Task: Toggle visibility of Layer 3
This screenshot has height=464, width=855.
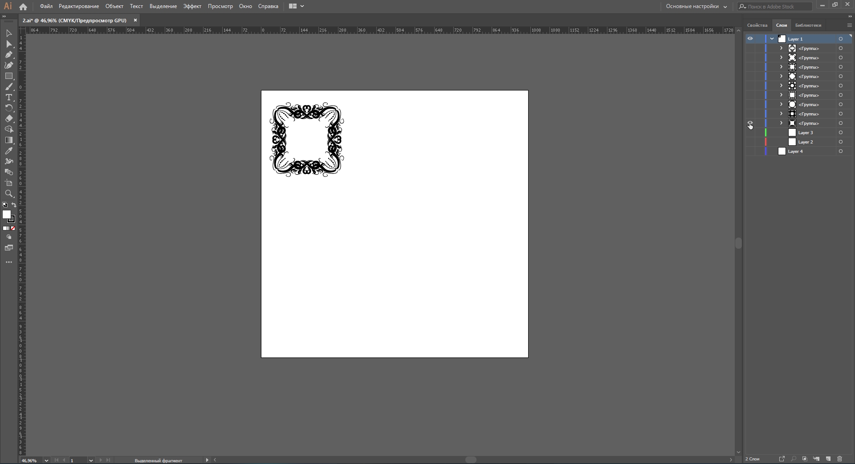Action: tap(750, 133)
